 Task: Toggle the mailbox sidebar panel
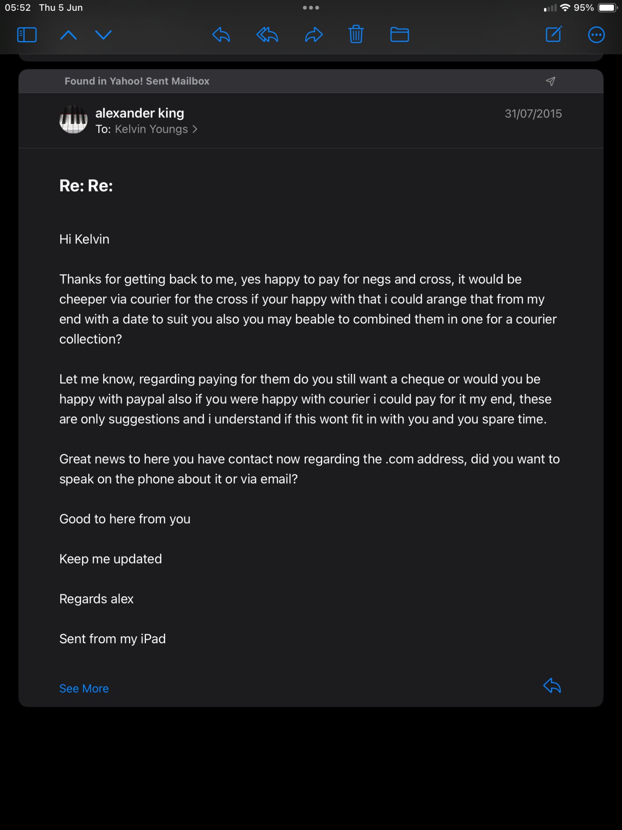pos(27,35)
